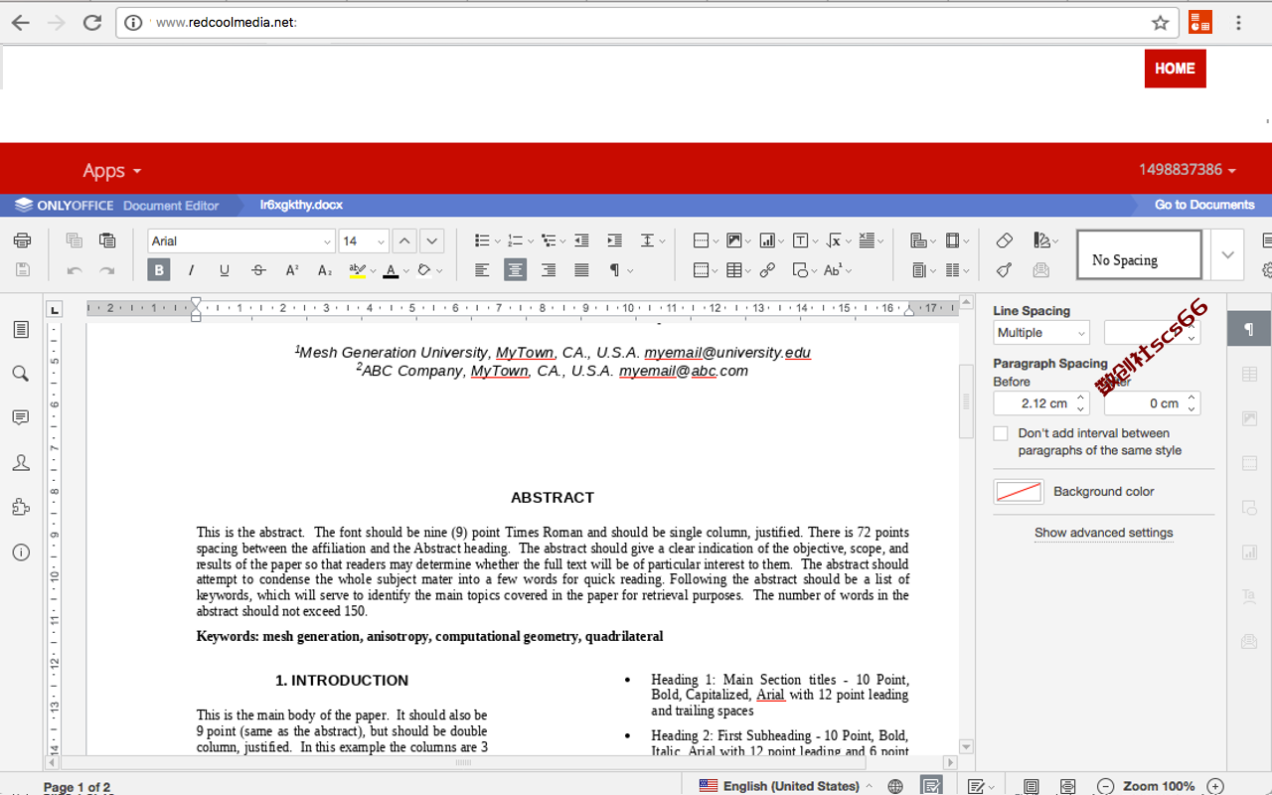Screen dimensions: 1272x795
Task: Click Fit to Page icon in status bar
Action: point(1032,786)
